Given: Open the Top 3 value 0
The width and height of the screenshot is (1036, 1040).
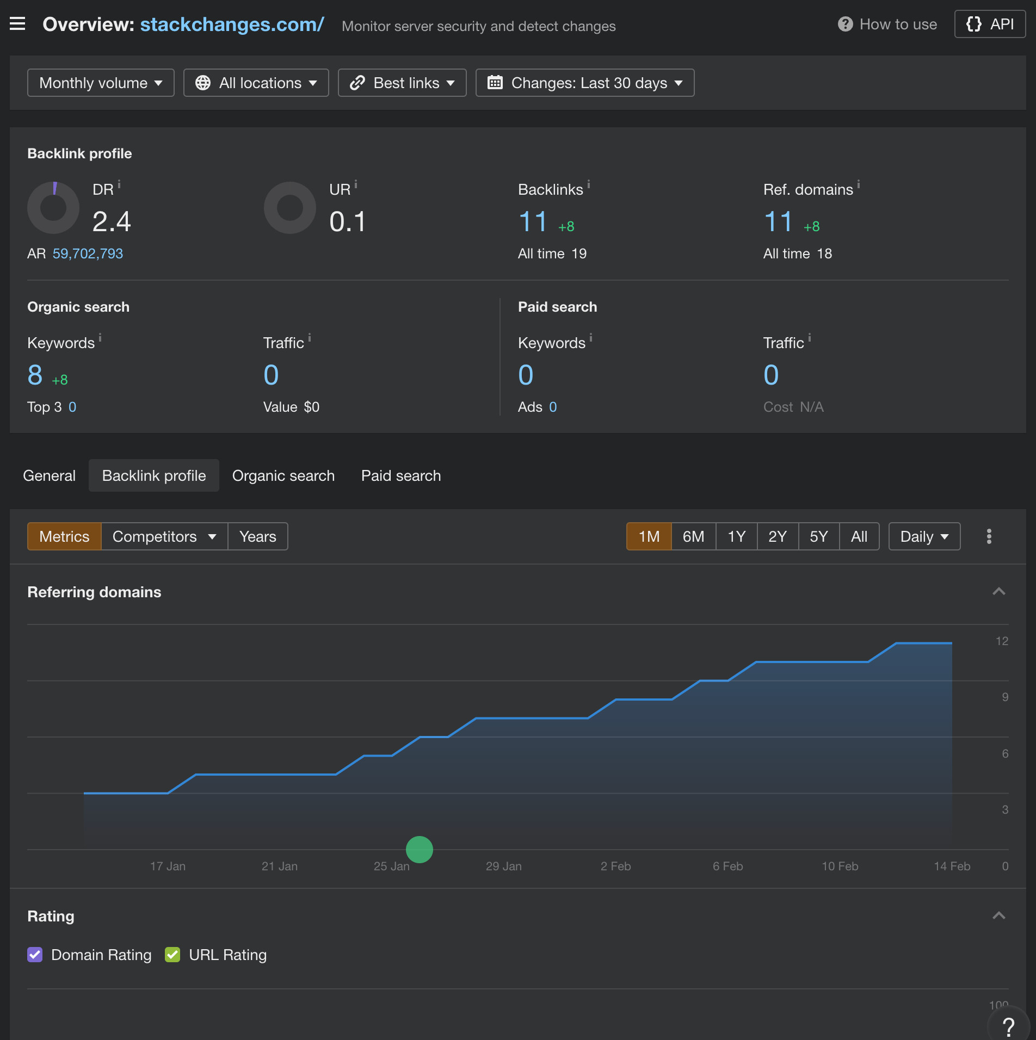Looking at the screenshot, I should click(72, 407).
